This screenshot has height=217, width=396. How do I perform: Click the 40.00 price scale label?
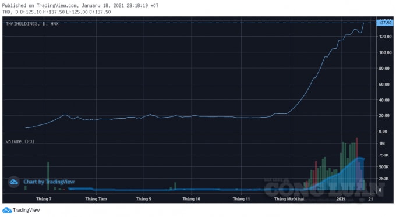384,100
